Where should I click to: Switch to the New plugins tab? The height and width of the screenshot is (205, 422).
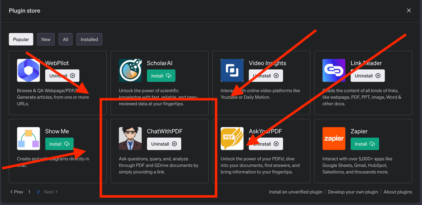tap(46, 40)
